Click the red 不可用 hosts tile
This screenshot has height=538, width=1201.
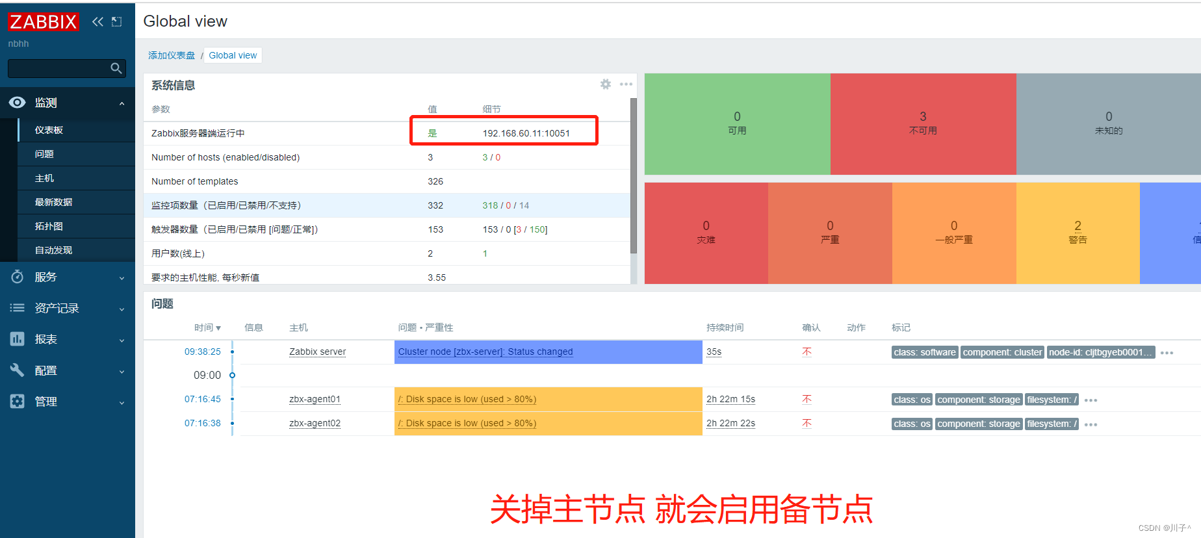click(923, 123)
